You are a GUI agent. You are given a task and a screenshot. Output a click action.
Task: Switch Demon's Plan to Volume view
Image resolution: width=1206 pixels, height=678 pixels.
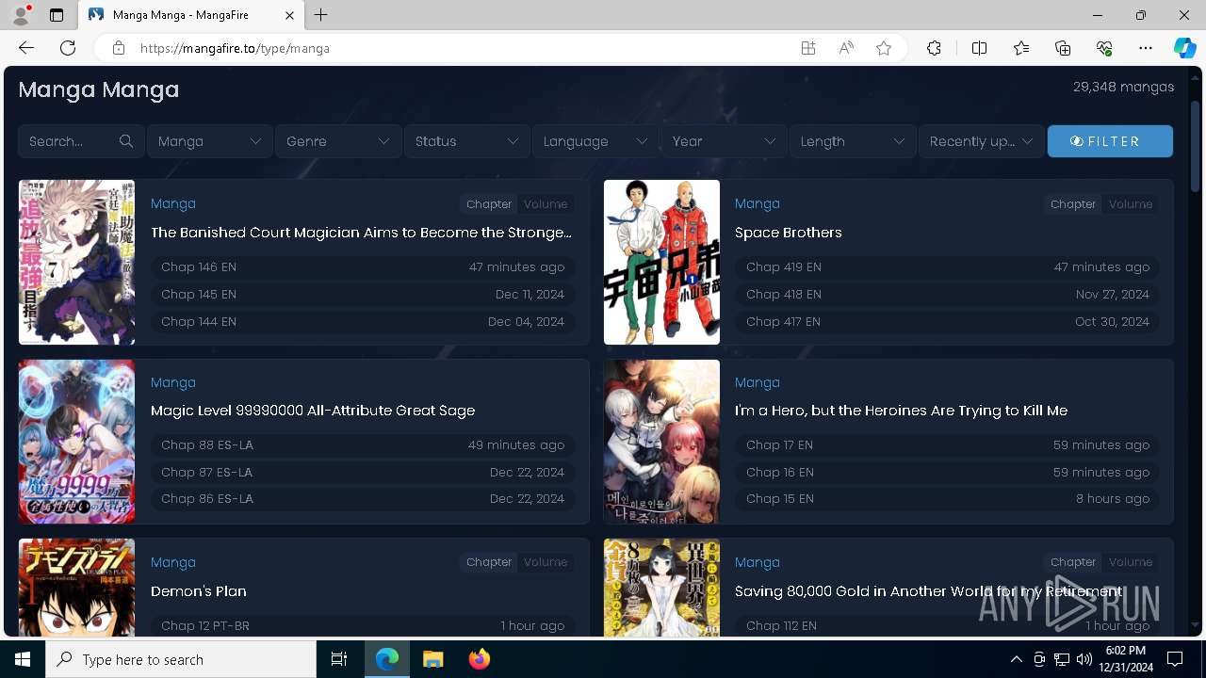click(546, 562)
